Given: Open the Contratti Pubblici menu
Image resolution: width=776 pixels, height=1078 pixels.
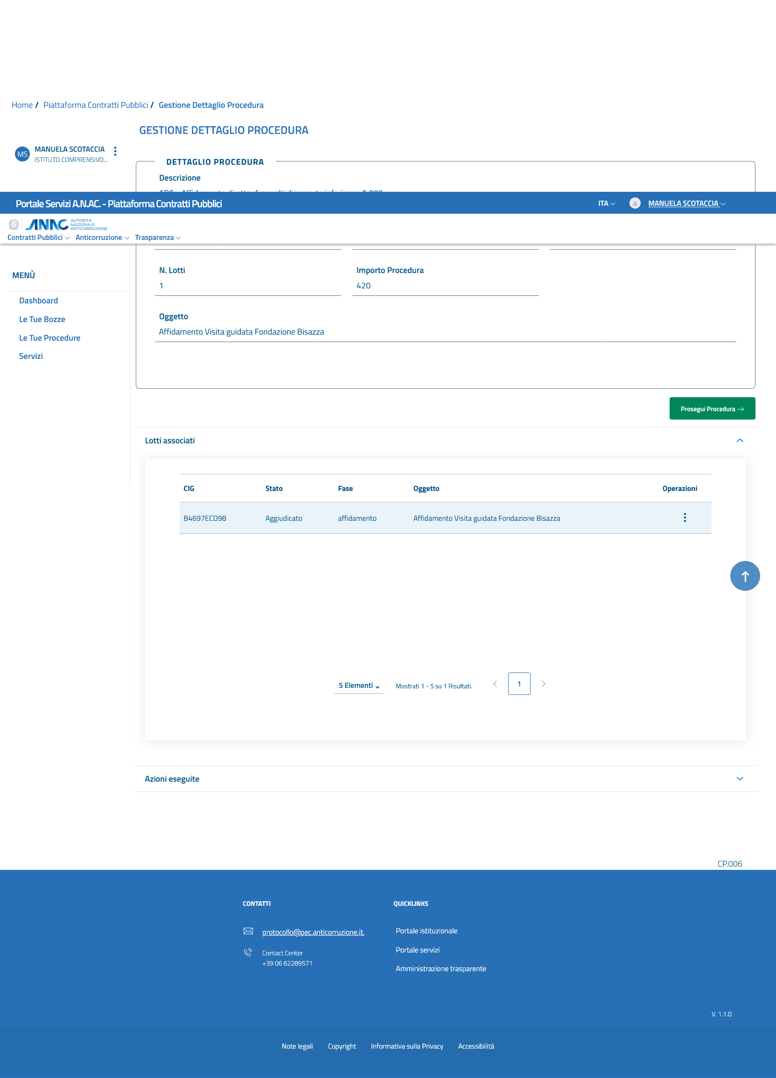Looking at the screenshot, I should pyautogui.click(x=38, y=238).
